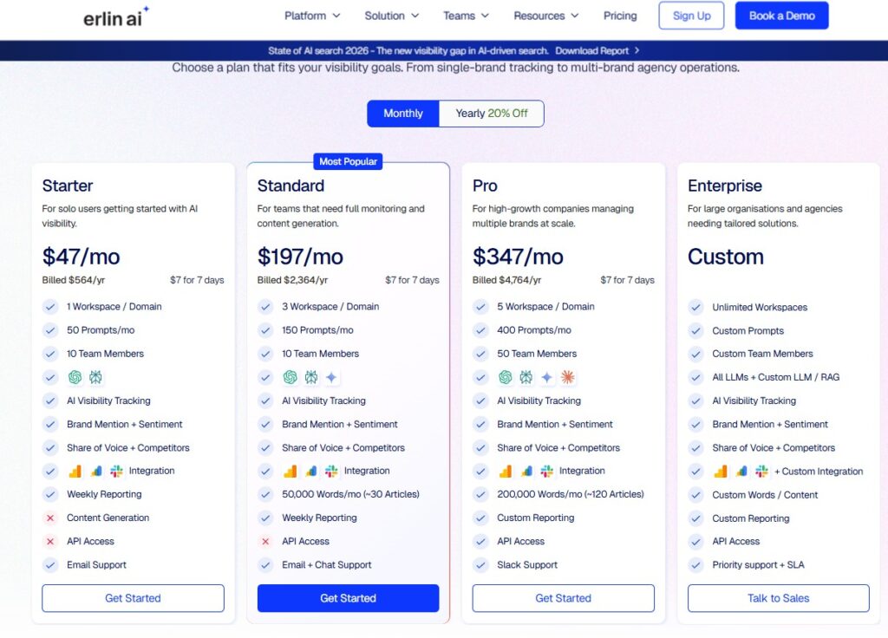Click ChatGPT icon in Starter plan
Image resolution: width=888 pixels, height=638 pixels.
click(x=75, y=377)
